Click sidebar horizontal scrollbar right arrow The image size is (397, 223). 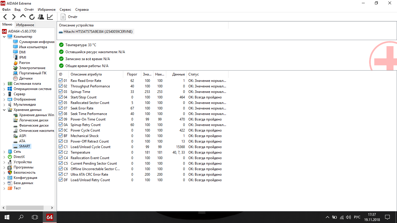coord(52,208)
